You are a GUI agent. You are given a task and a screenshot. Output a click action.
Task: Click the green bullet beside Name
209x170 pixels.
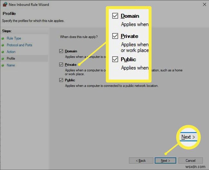pyautogui.click(x=3, y=65)
